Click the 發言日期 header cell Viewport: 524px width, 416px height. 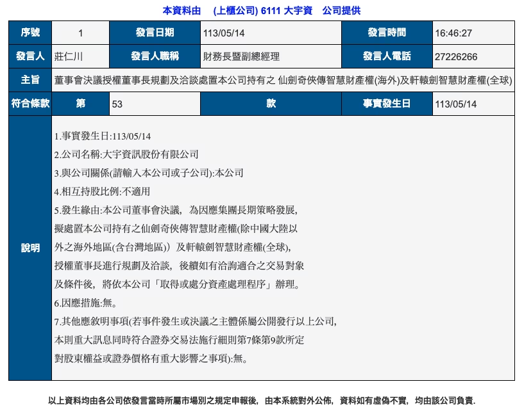(x=156, y=34)
